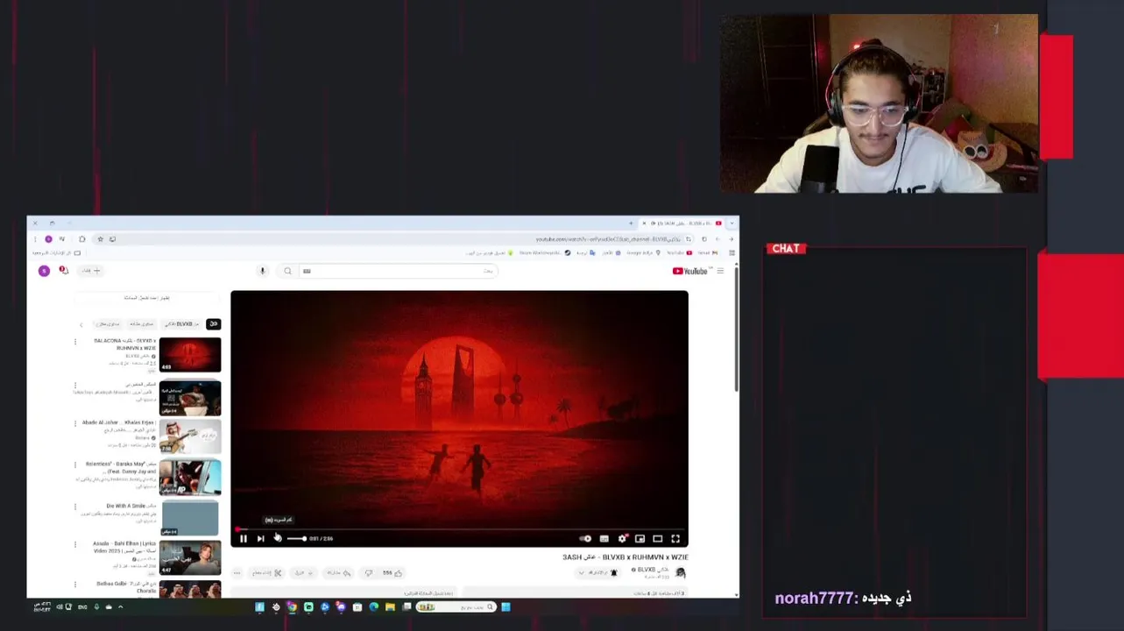Image resolution: width=1124 pixels, height=631 pixels.
Task: Open the subscribed bell dropdown
Action: (x=597, y=573)
